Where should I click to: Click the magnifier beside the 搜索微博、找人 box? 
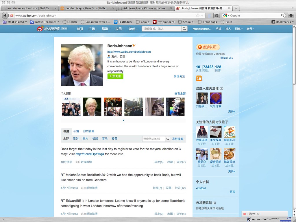coord(184,29)
